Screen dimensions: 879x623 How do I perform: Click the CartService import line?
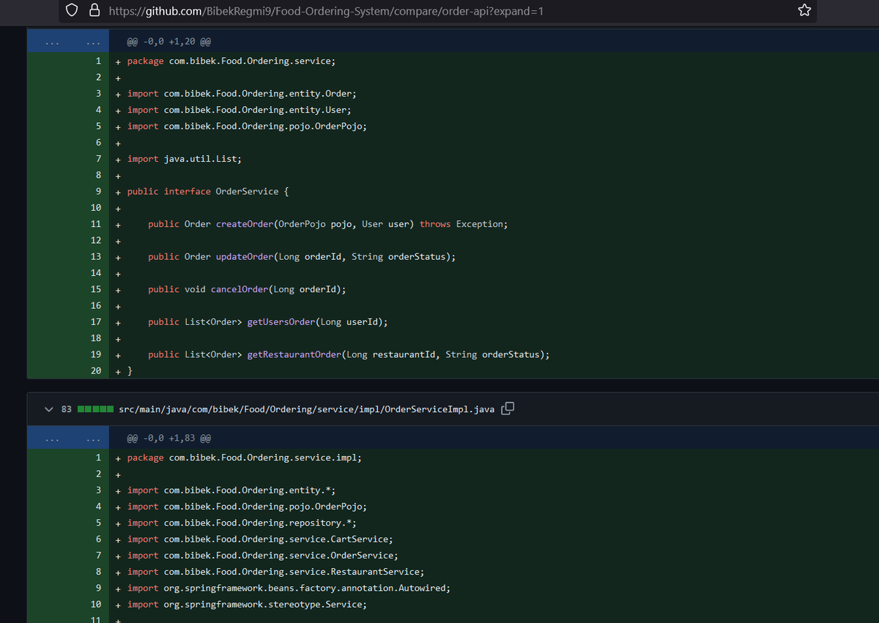260,540
